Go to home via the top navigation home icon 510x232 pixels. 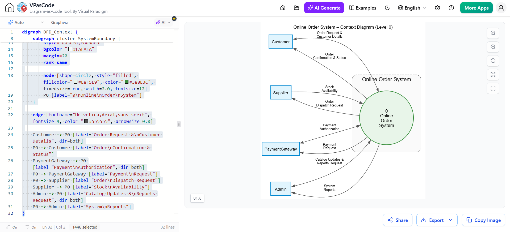(283, 8)
